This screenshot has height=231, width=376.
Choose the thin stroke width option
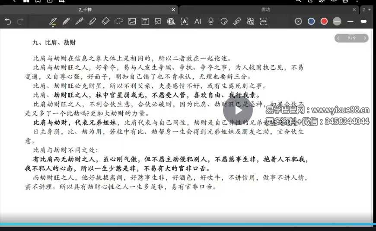tap(350, 21)
